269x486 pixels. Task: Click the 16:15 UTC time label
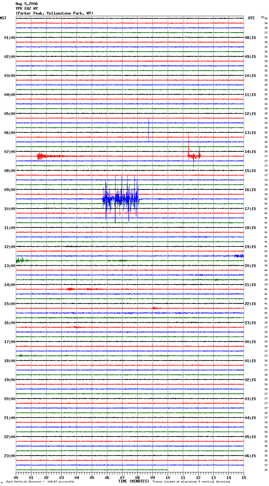[x=250, y=190]
